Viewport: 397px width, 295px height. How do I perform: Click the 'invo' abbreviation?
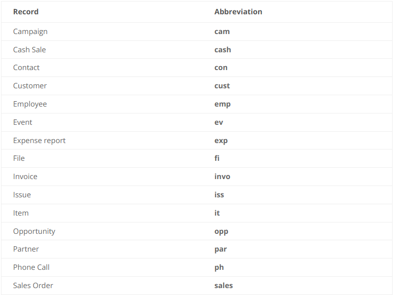222,177
